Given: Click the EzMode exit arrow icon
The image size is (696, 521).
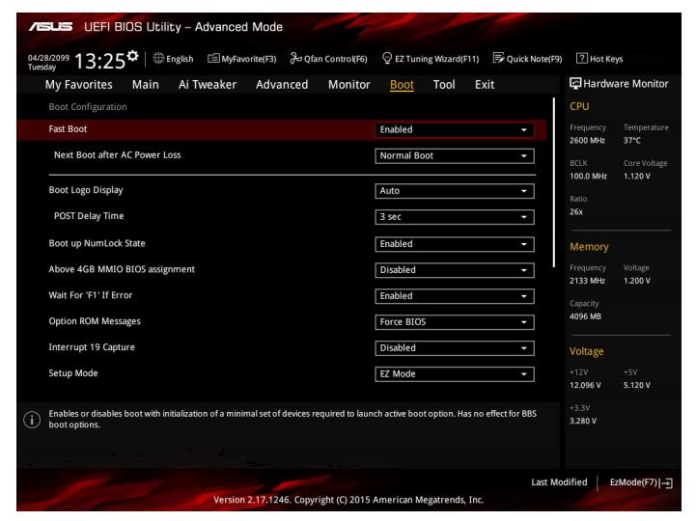Looking at the screenshot, I should click(667, 482).
